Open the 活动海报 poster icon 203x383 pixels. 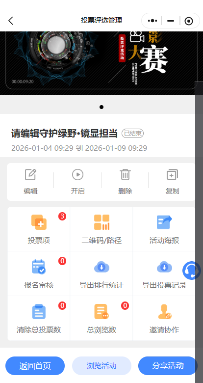[164, 222]
